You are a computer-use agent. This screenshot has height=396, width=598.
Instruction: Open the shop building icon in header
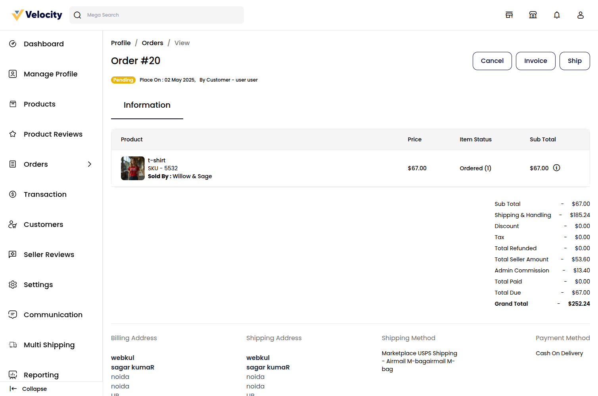[x=533, y=15]
